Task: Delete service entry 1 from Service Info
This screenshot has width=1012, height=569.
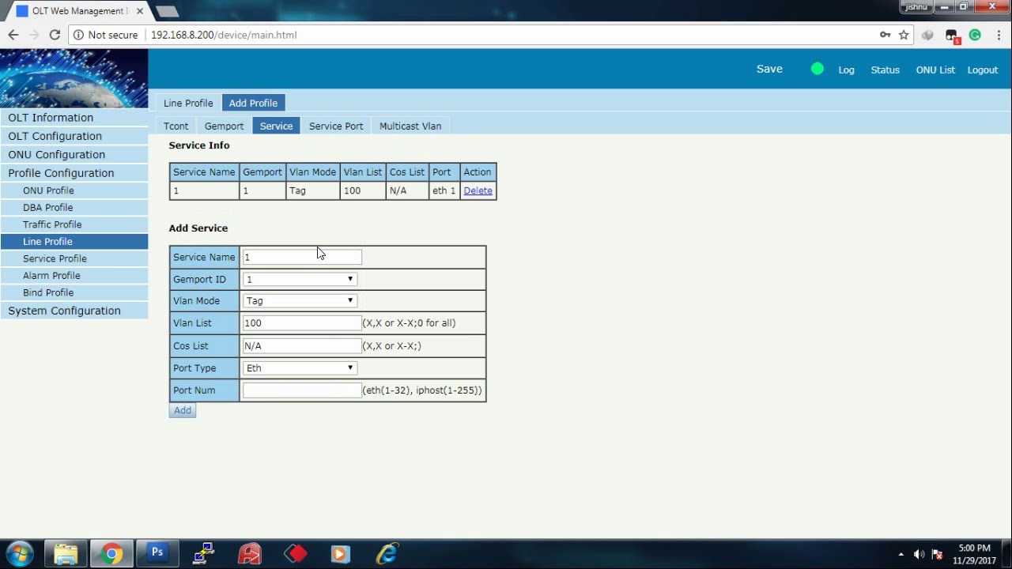Action: (x=478, y=190)
